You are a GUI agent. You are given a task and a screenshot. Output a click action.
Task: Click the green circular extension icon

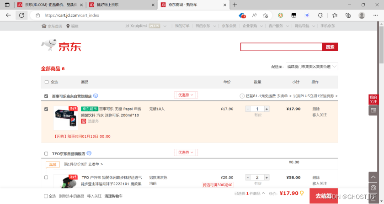point(281,15)
